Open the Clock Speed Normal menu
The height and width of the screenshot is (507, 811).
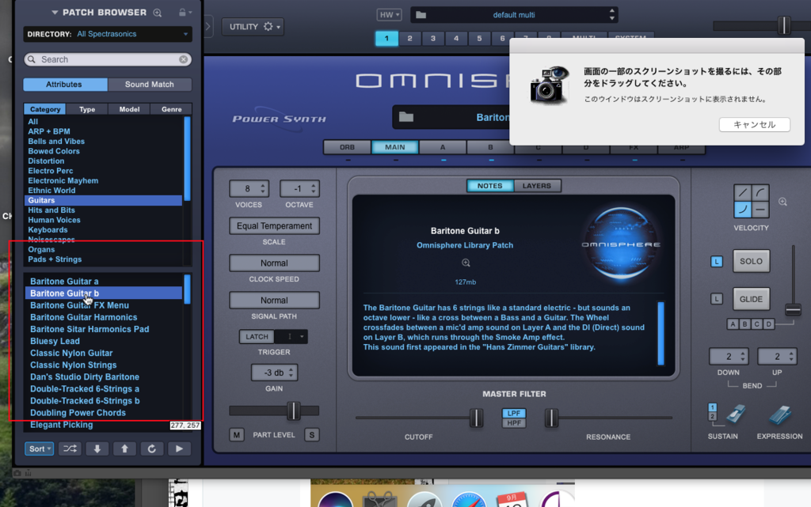pos(274,263)
